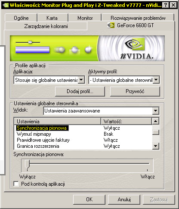Select Prawidłowe ujęcie faktury row
Viewport: 179px width, 209px height.
pyautogui.click(x=43, y=140)
